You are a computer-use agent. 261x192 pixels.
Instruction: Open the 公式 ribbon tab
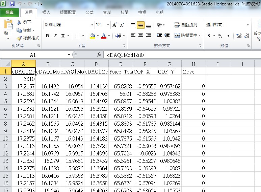pyautogui.click(x=89, y=13)
